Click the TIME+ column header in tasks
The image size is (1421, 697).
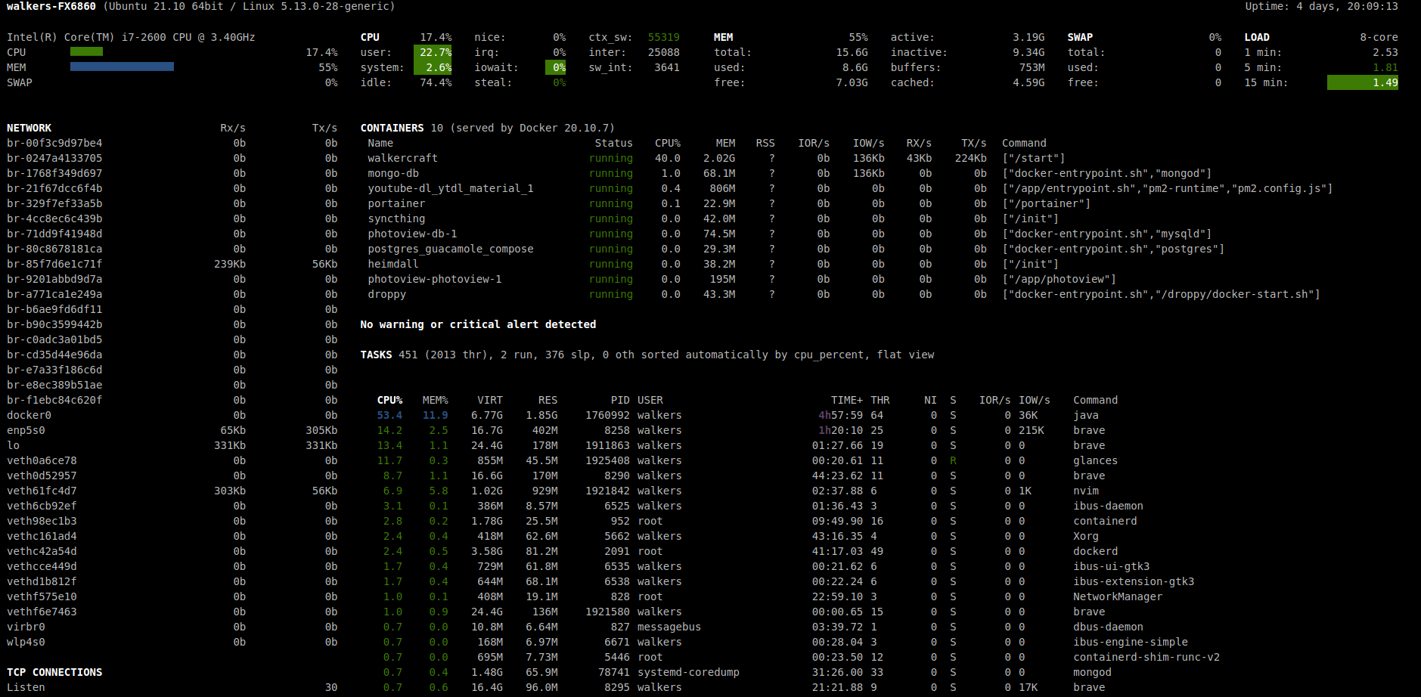coord(846,400)
